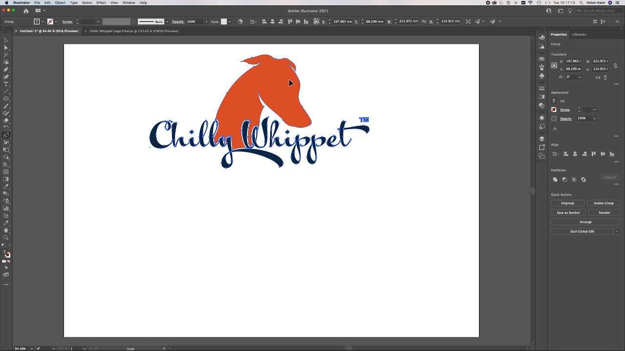
Task: Select the Zoom magnifier tool
Action: [6, 237]
